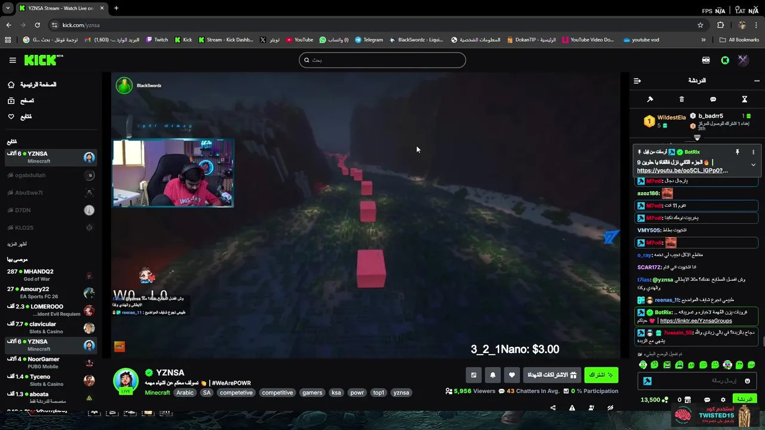Open the chat options three-dot menu
Viewport: 765px width, 430px height.
click(757, 81)
